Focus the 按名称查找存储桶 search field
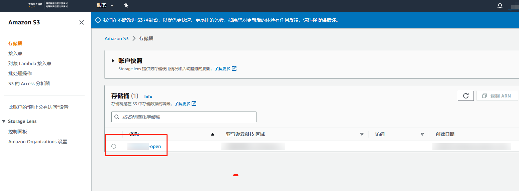 point(184,117)
